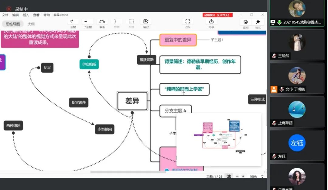The height and width of the screenshot is (190, 328).
Task: Open the 插入 menu
Action: pyautogui.click(x=26, y=15)
